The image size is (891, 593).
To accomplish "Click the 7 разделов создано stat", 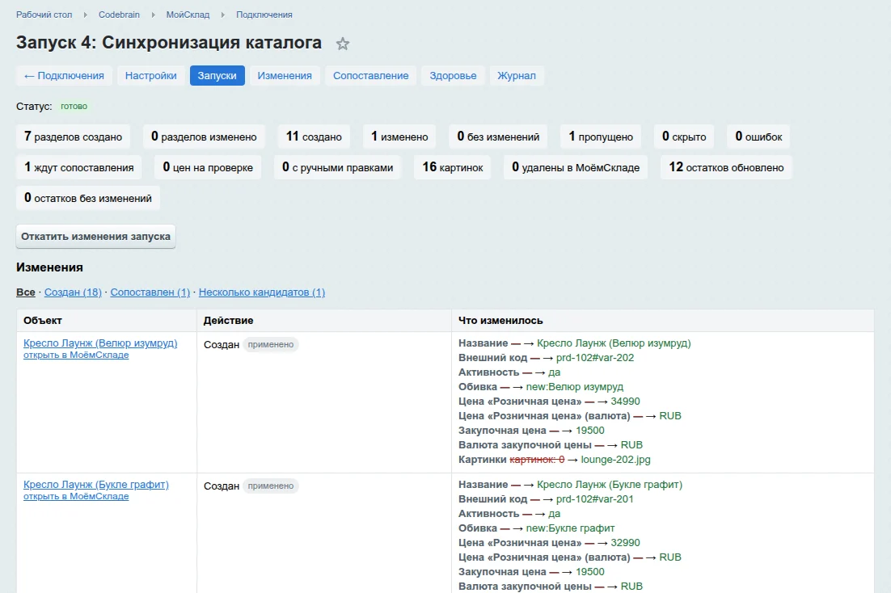I will (x=73, y=137).
